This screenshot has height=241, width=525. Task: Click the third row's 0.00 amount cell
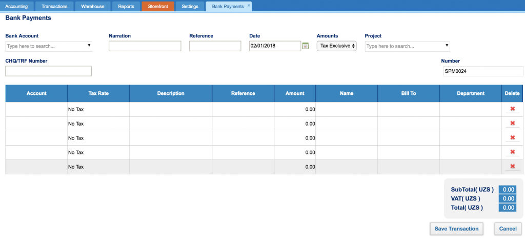point(295,138)
